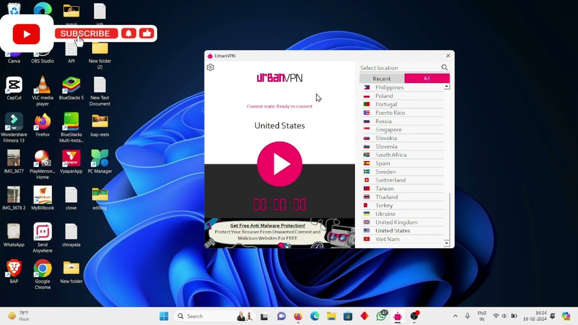Select Thailand from the location list
This screenshot has width=578, height=325.
[403, 197]
